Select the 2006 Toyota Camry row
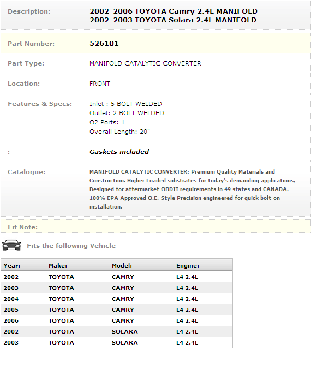The image size is (311, 386). click(x=117, y=320)
